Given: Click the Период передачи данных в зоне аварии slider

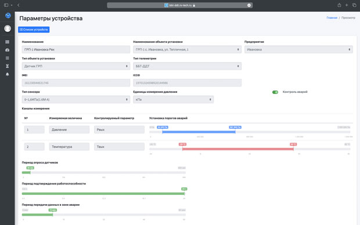Looking at the screenshot, I should pyautogui.click(x=104, y=215).
